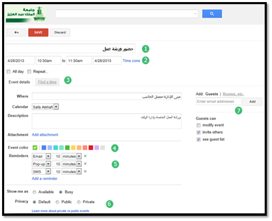Allow guests to modify event
Viewport: 272px width, 221px height.
click(x=198, y=125)
